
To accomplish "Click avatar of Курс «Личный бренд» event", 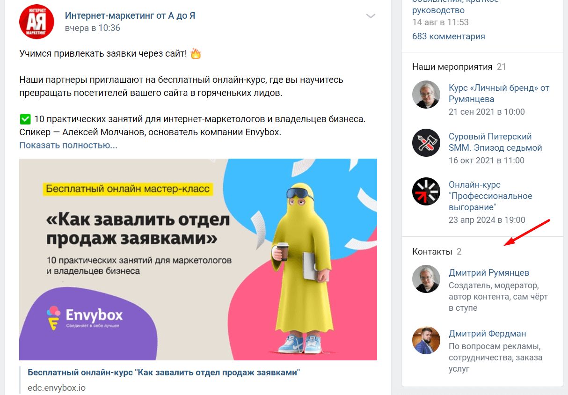I will click(426, 95).
